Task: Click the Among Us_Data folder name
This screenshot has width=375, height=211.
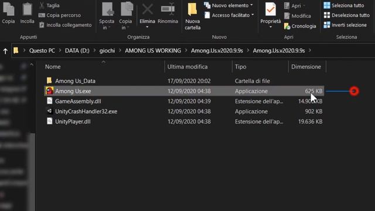Action: tap(76, 81)
